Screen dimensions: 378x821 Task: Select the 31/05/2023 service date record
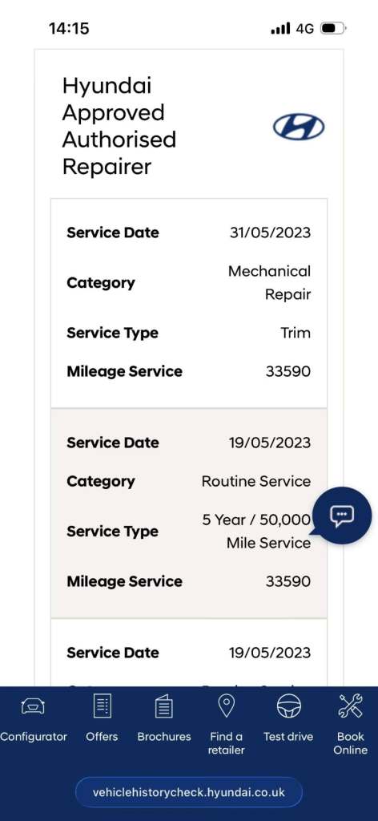click(189, 233)
